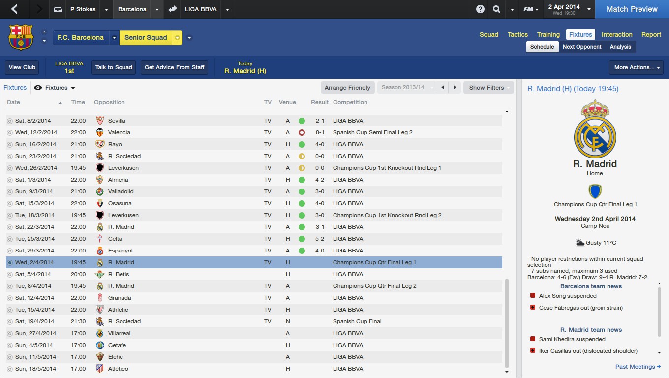
Task: Select radio button for R. Betis fixture
Action: click(x=9, y=274)
